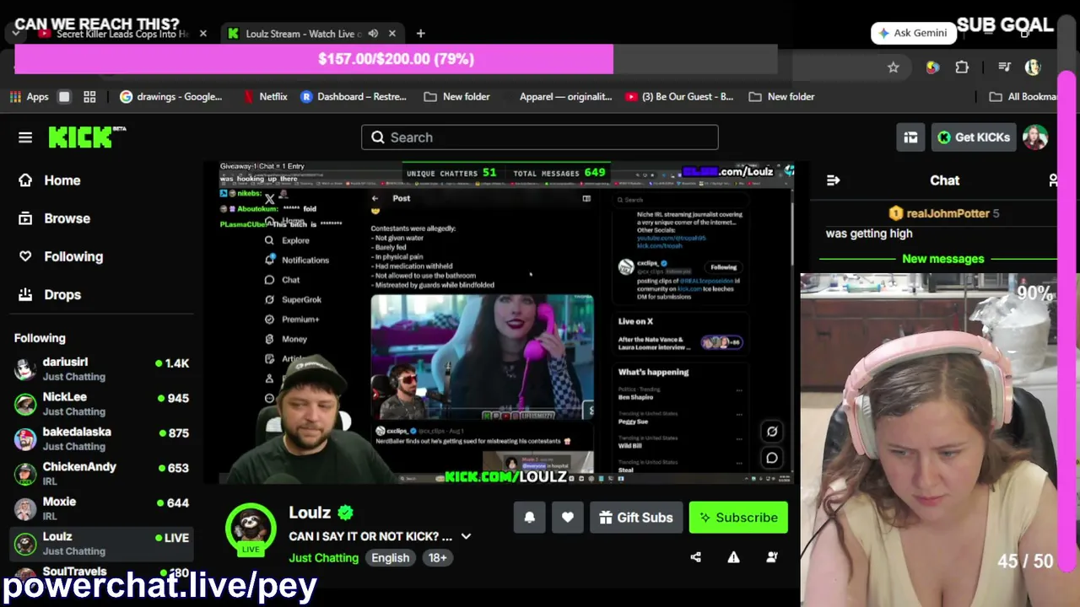
Task: Click the Following section heading in sidebar
Action: coord(40,338)
